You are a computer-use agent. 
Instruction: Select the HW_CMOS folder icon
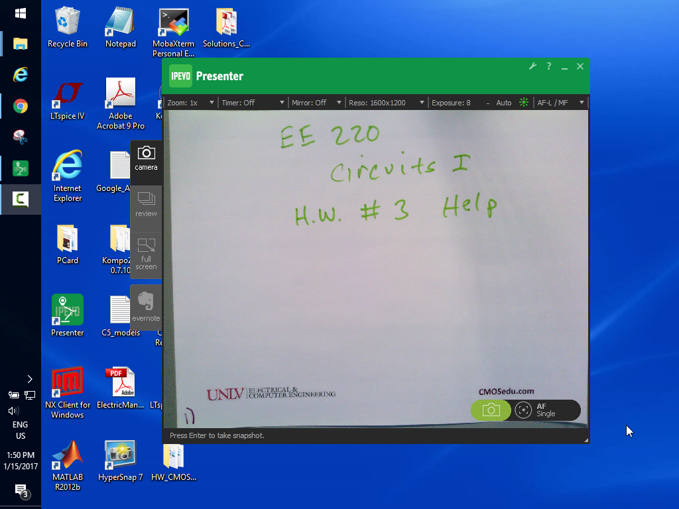173,461
